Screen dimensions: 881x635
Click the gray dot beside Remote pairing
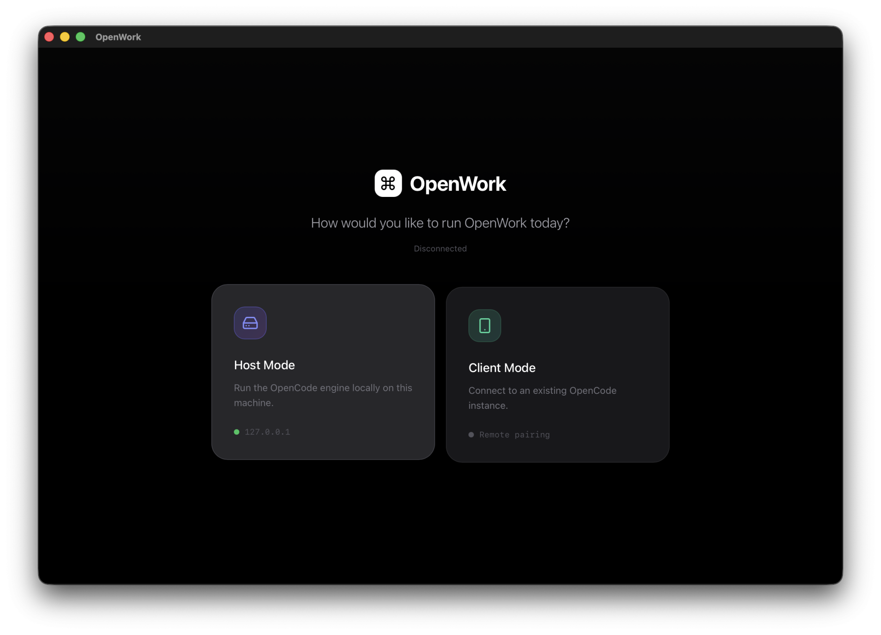[x=471, y=435]
